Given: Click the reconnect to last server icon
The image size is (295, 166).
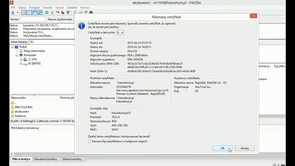Looking at the screenshot, I should pyautogui.click(x=68, y=12).
